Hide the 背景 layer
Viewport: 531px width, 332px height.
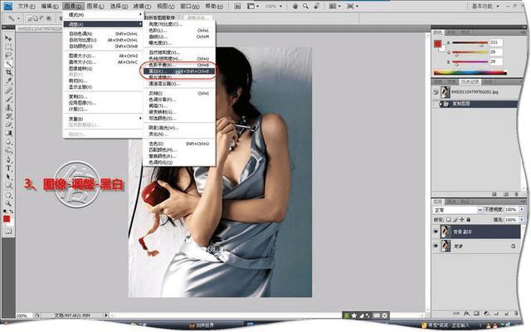pyautogui.click(x=436, y=246)
